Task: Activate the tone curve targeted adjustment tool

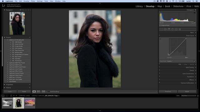Action: [160, 39]
